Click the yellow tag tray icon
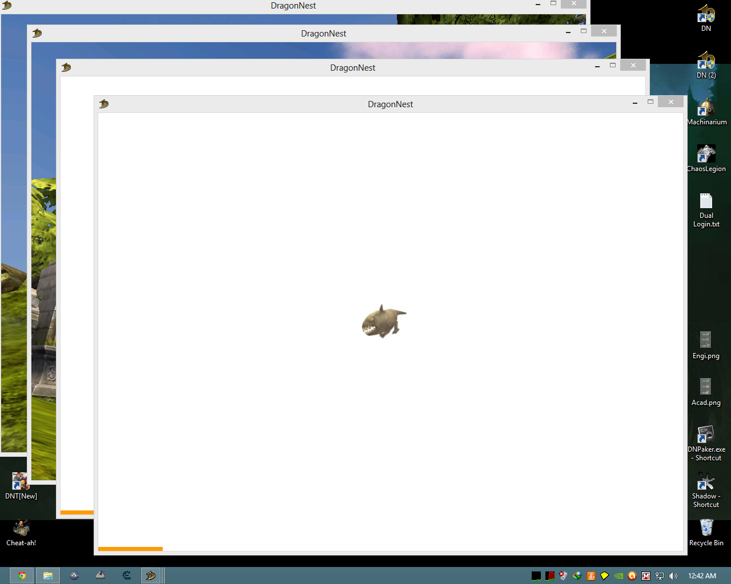Screen dimensions: 731x584 pyautogui.click(x=605, y=576)
